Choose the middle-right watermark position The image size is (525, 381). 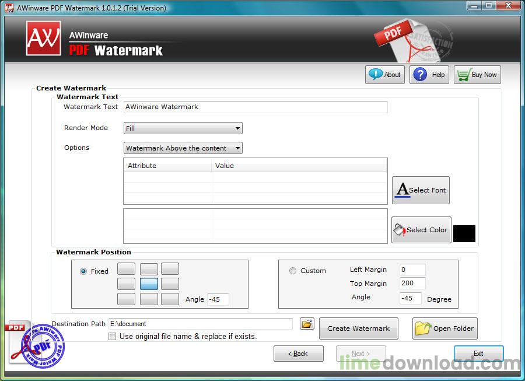[170, 284]
